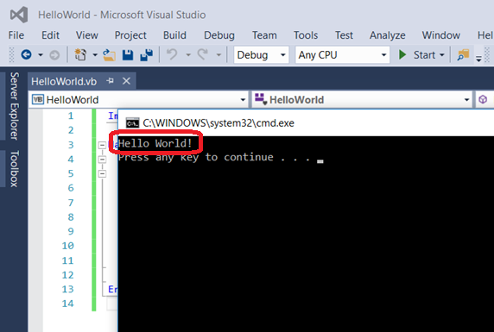Viewport: 494px width, 332px height.
Task: Collapse the code block at line 5
Action: [102, 173]
